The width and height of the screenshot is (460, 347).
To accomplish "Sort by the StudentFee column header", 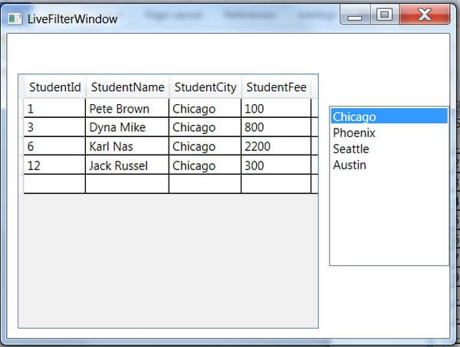I will (276, 87).
